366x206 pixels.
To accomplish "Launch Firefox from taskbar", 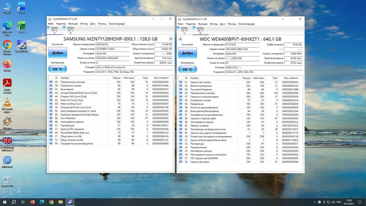I will click(x=33, y=202).
